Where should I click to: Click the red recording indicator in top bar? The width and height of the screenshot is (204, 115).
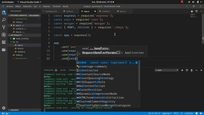click(182, 2)
